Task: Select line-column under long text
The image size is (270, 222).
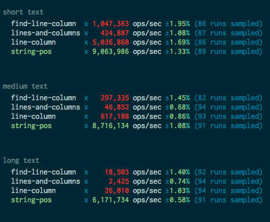Action: pyautogui.click(x=33, y=191)
